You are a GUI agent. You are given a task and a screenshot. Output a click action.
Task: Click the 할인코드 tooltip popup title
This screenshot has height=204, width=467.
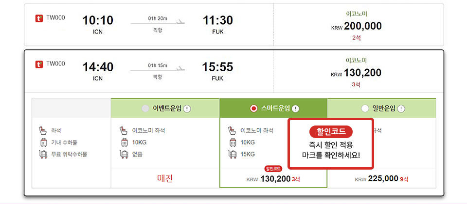331,131
